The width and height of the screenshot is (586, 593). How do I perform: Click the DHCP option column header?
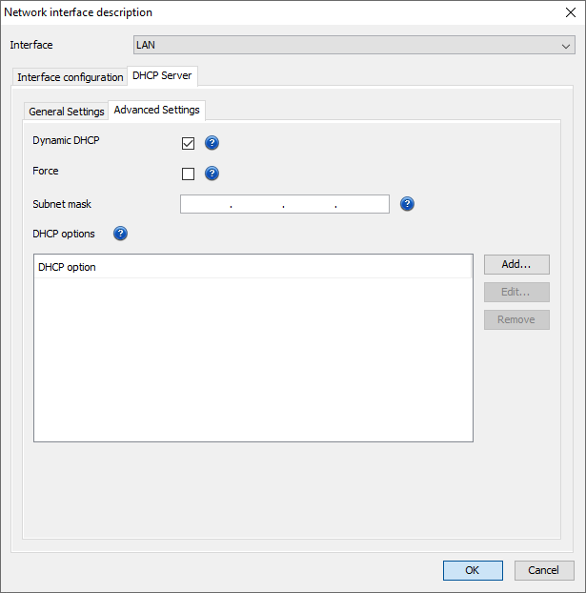tap(253, 267)
